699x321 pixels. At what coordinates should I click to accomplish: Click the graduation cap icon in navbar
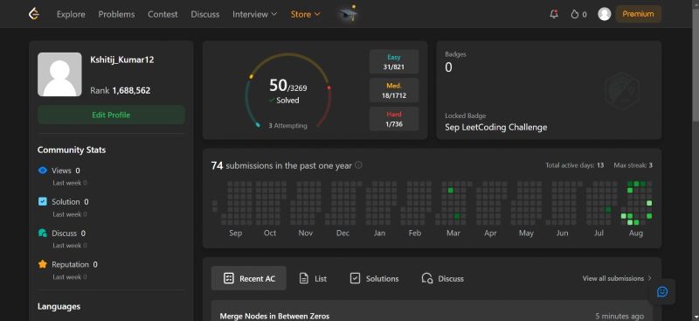pos(347,14)
